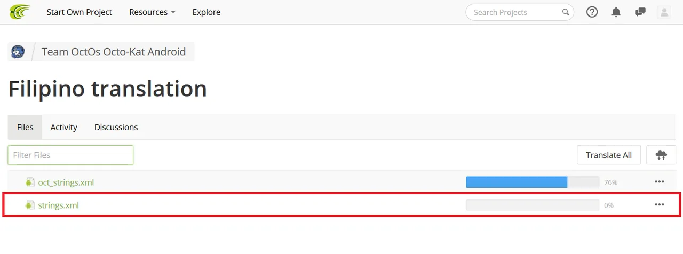Click the Team OctOs project avatar
The image size is (683, 254).
[x=18, y=52]
